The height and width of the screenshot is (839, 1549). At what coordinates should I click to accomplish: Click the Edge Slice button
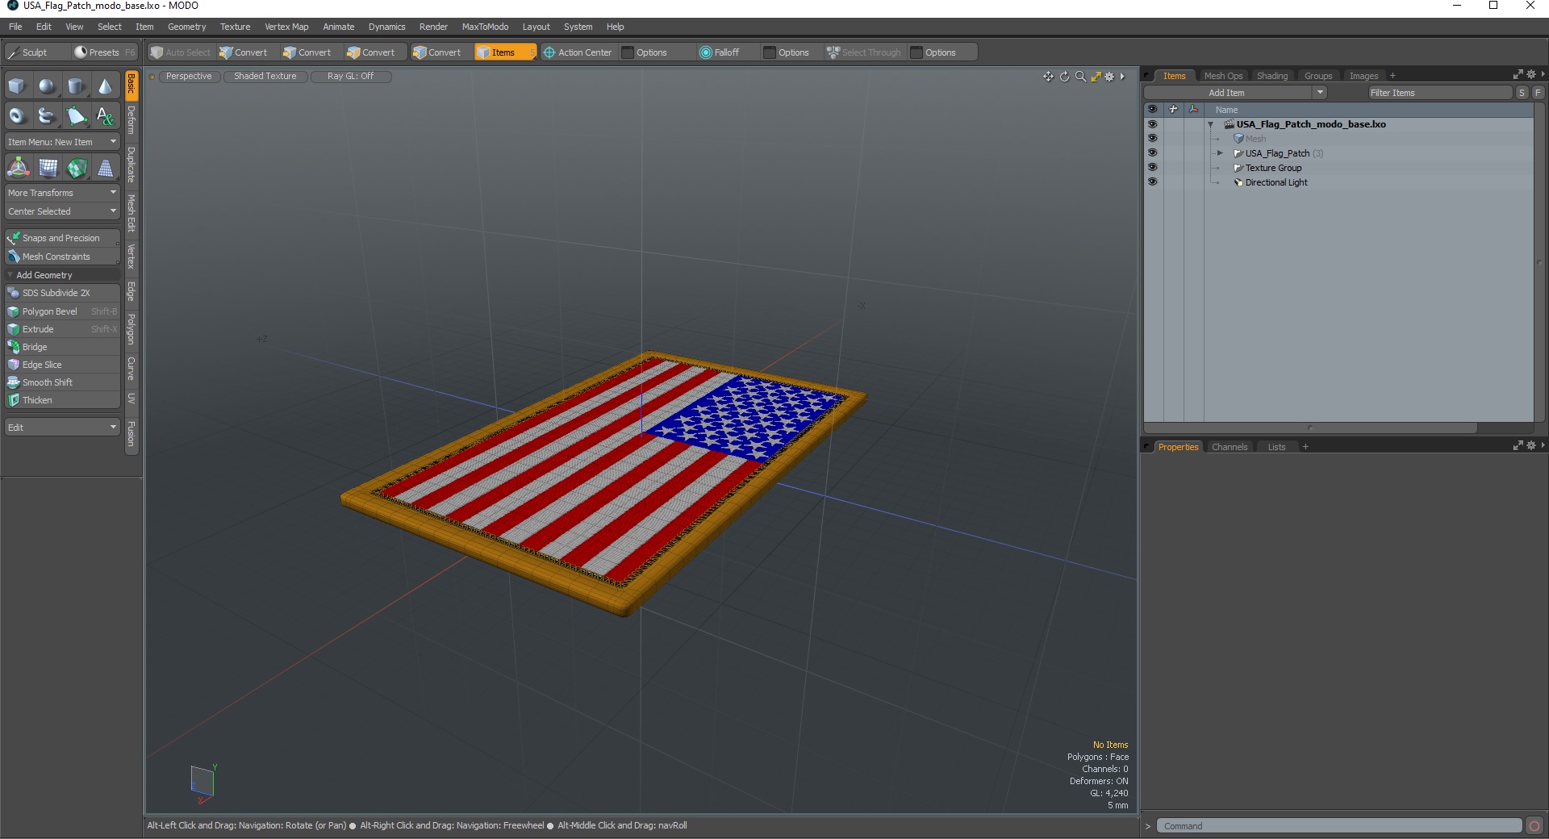[62, 365]
